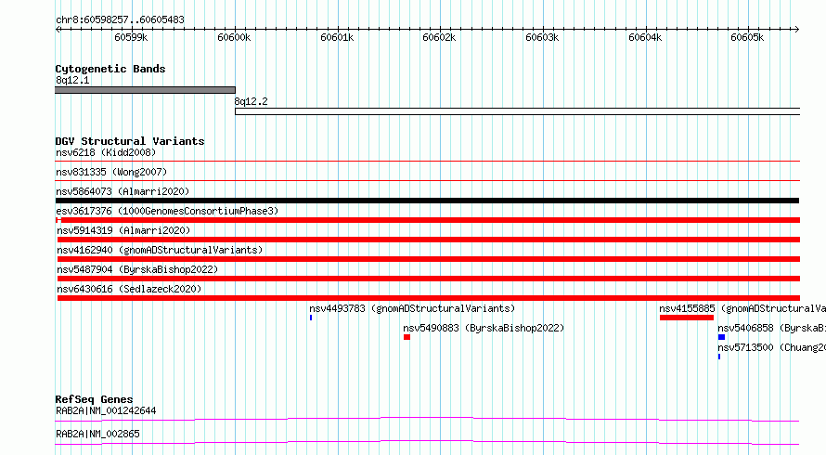Click the 60605k ruler tick label
The image size is (826, 455).
point(747,37)
